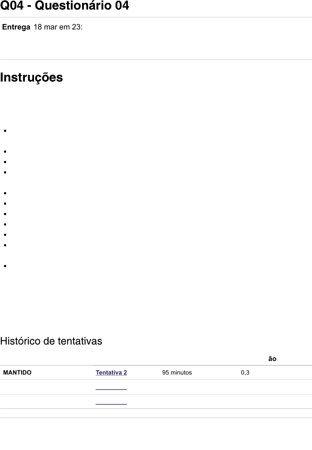Click the Instruções heading
This screenshot has height=450, width=312.
click(x=32, y=77)
